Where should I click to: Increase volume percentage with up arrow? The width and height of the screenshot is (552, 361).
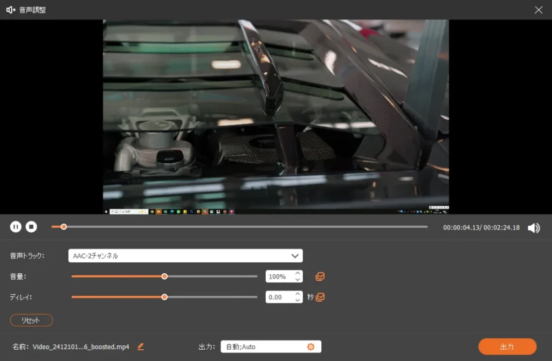coord(298,273)
